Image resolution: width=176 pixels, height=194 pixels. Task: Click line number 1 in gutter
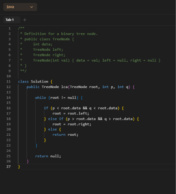(9, 28)
